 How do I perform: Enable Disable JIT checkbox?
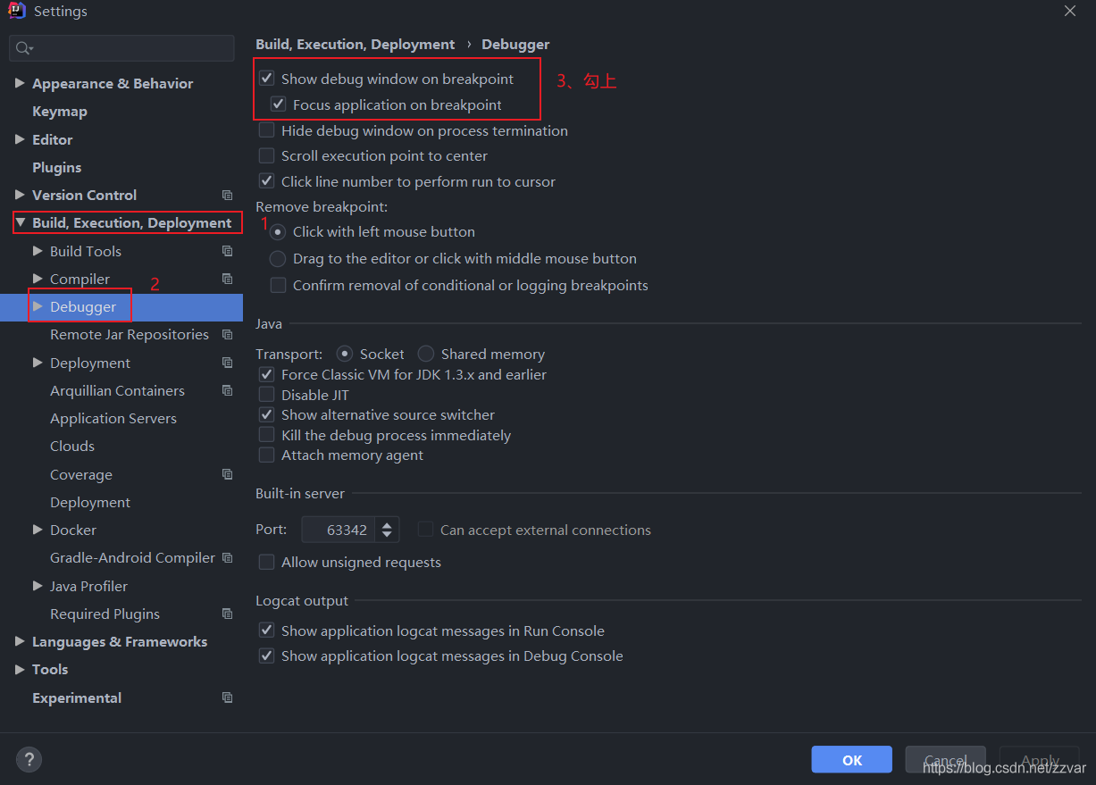coord(266,395)
